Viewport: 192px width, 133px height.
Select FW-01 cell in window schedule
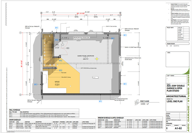click(101, 122)
